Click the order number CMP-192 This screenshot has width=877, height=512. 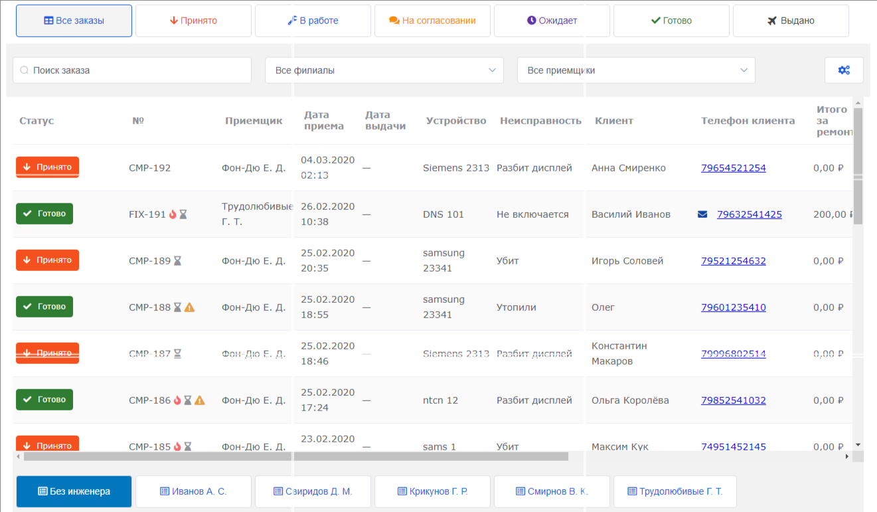150,168
